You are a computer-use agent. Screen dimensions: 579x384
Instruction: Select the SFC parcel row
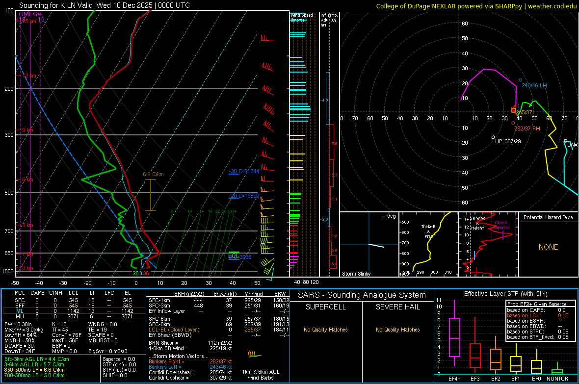click(x=74, y=300)
